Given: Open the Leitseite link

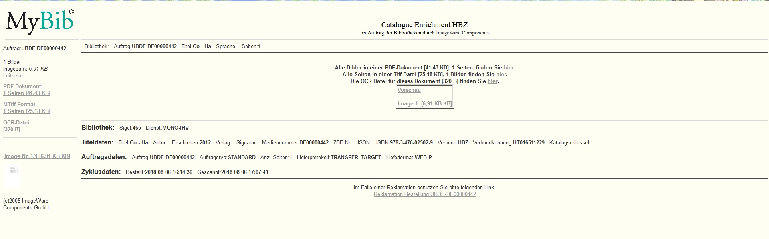Looking at the screenshot, I should click(x=13, y=76).
